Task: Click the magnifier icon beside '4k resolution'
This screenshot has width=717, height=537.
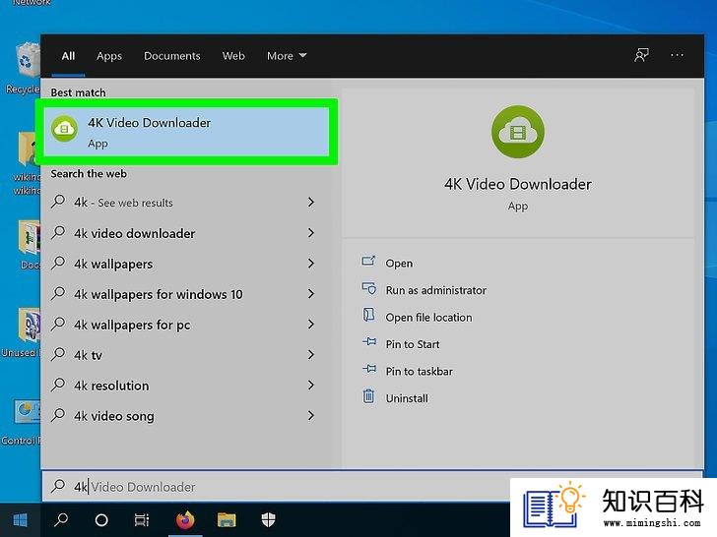Action: pos(58,385)
